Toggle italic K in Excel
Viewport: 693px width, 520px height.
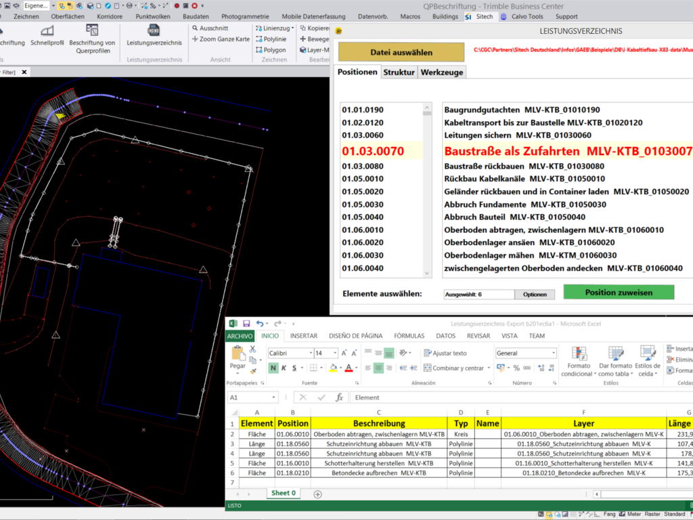[284, 368]
